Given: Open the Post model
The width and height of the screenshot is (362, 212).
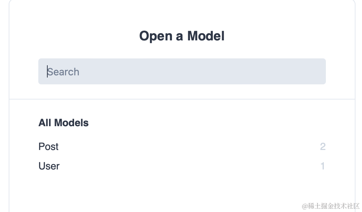Looking at the screenshot, I should (48, 146).
